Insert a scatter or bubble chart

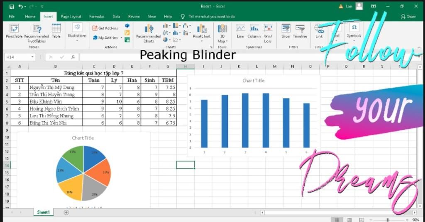click(x=176, y=39)
